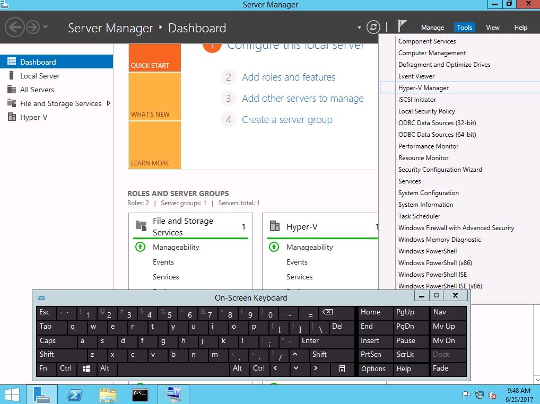The image size is (540, 404).
Task: Expand File and Storage Services submenu arrow
Action: click(x=109, y=103)
